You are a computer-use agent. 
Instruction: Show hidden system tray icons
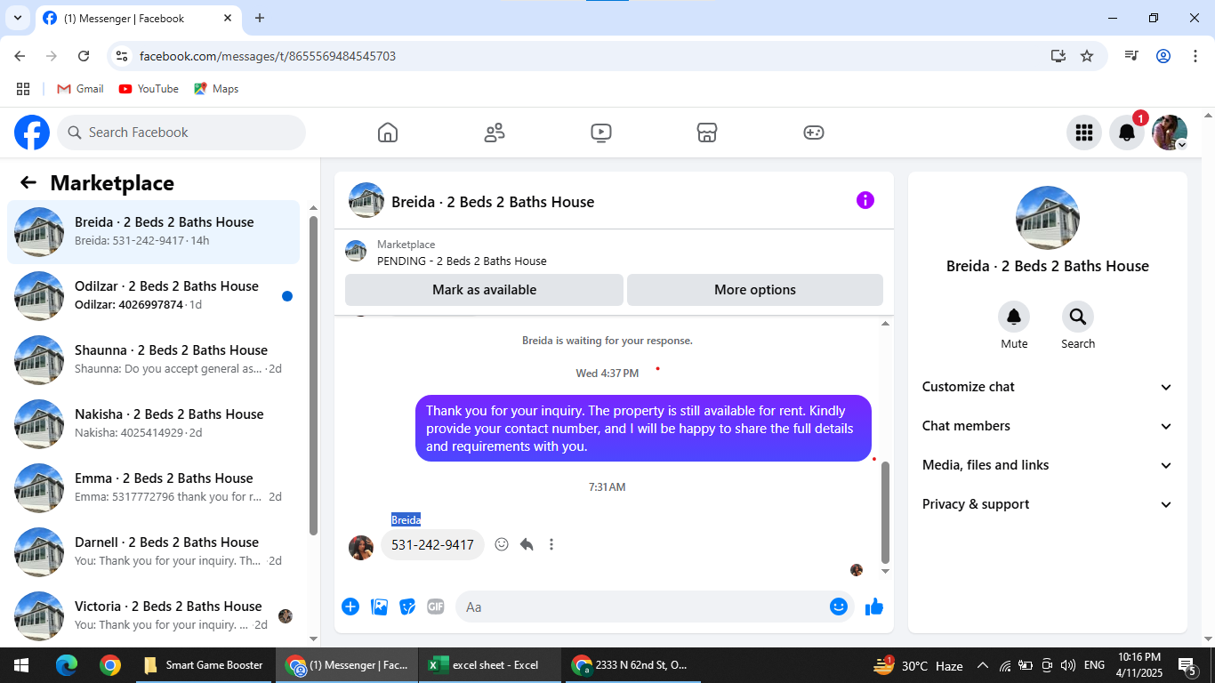coord(983,665)
